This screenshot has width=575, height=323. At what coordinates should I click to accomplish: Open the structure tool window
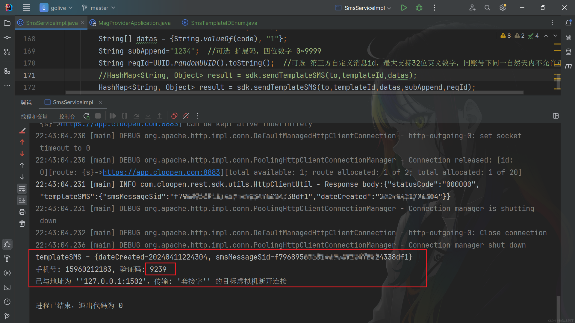click(7, 71)
